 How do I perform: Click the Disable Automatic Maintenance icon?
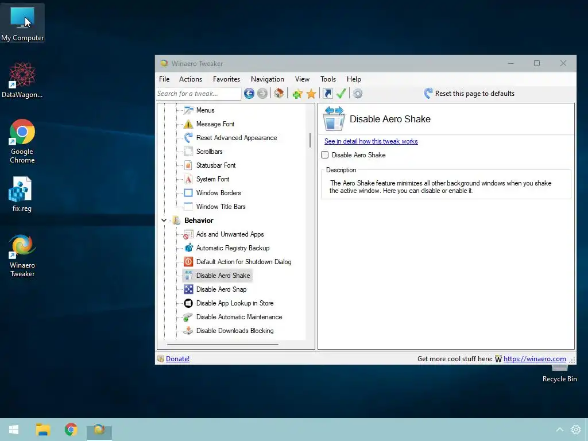(188, 317)
